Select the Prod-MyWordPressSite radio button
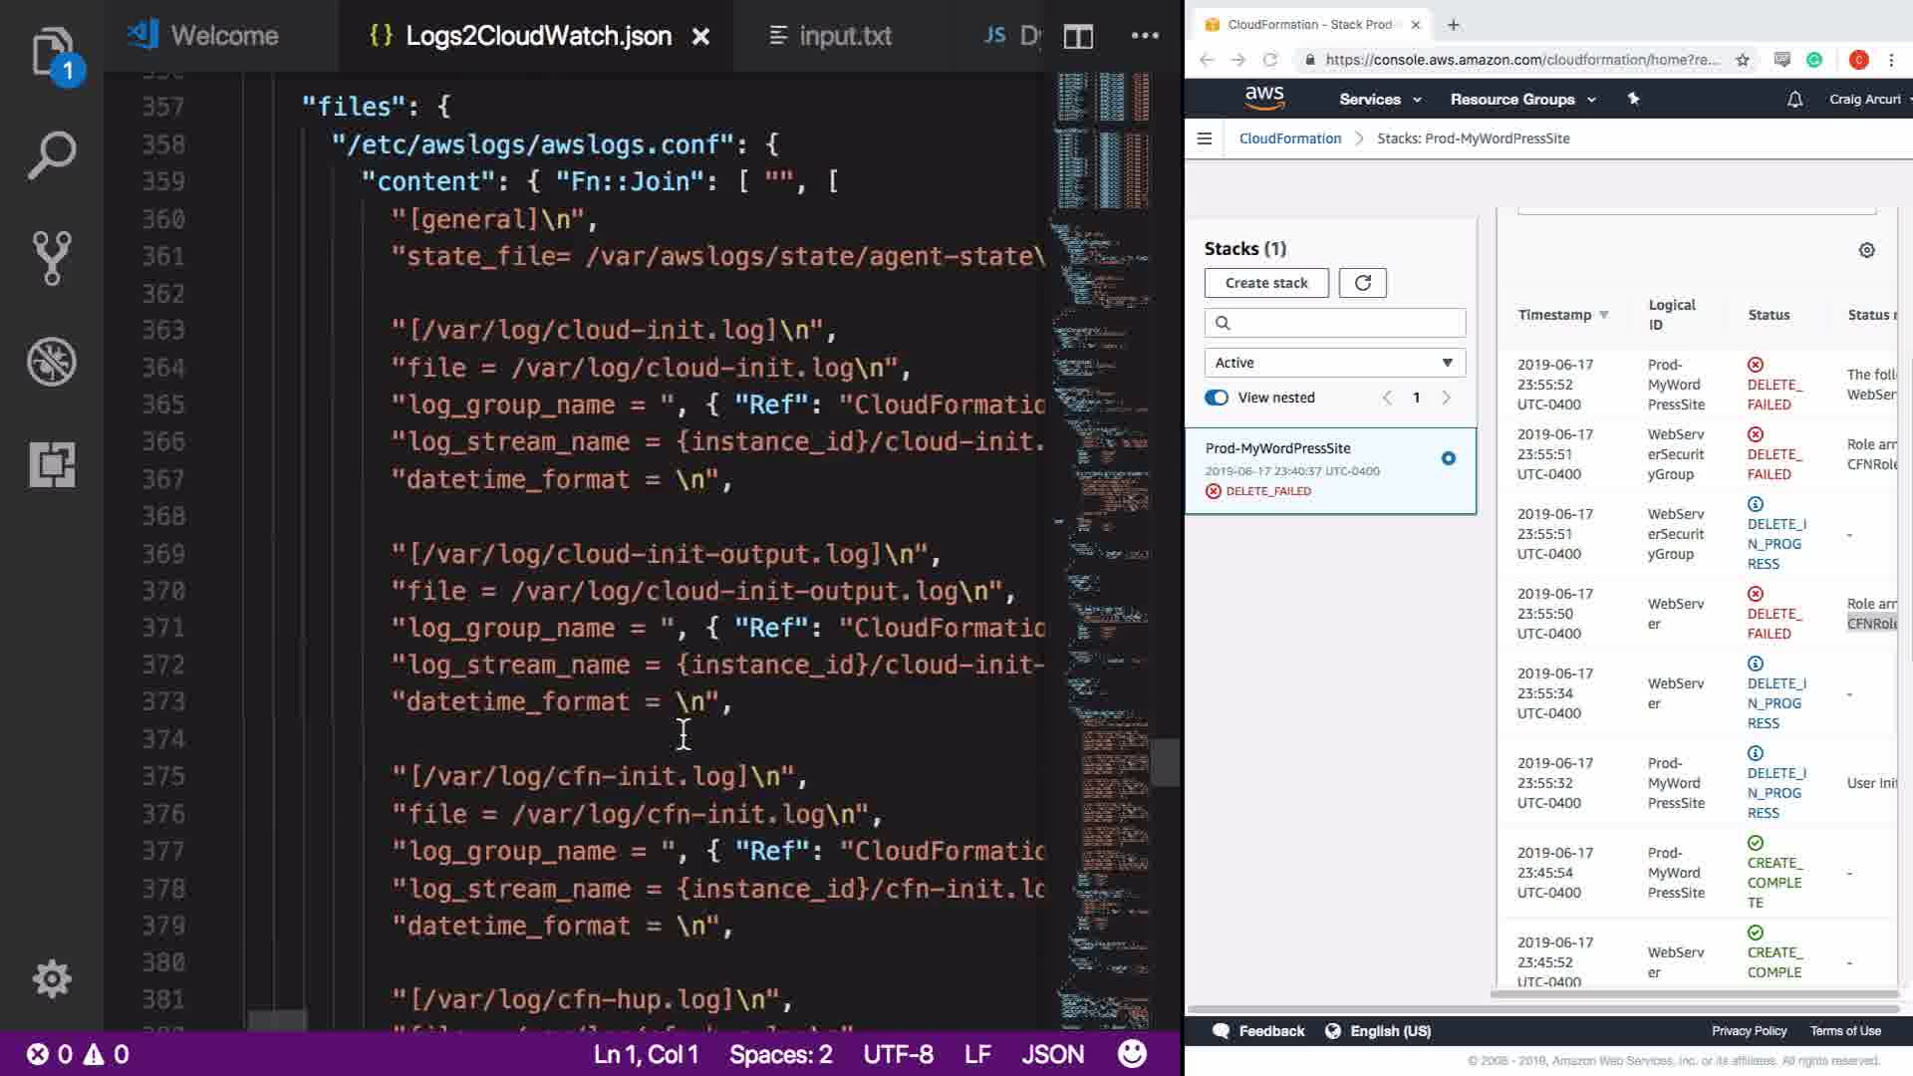The width and height of the screenshot is (1913, 1076). click(1448, 458)
